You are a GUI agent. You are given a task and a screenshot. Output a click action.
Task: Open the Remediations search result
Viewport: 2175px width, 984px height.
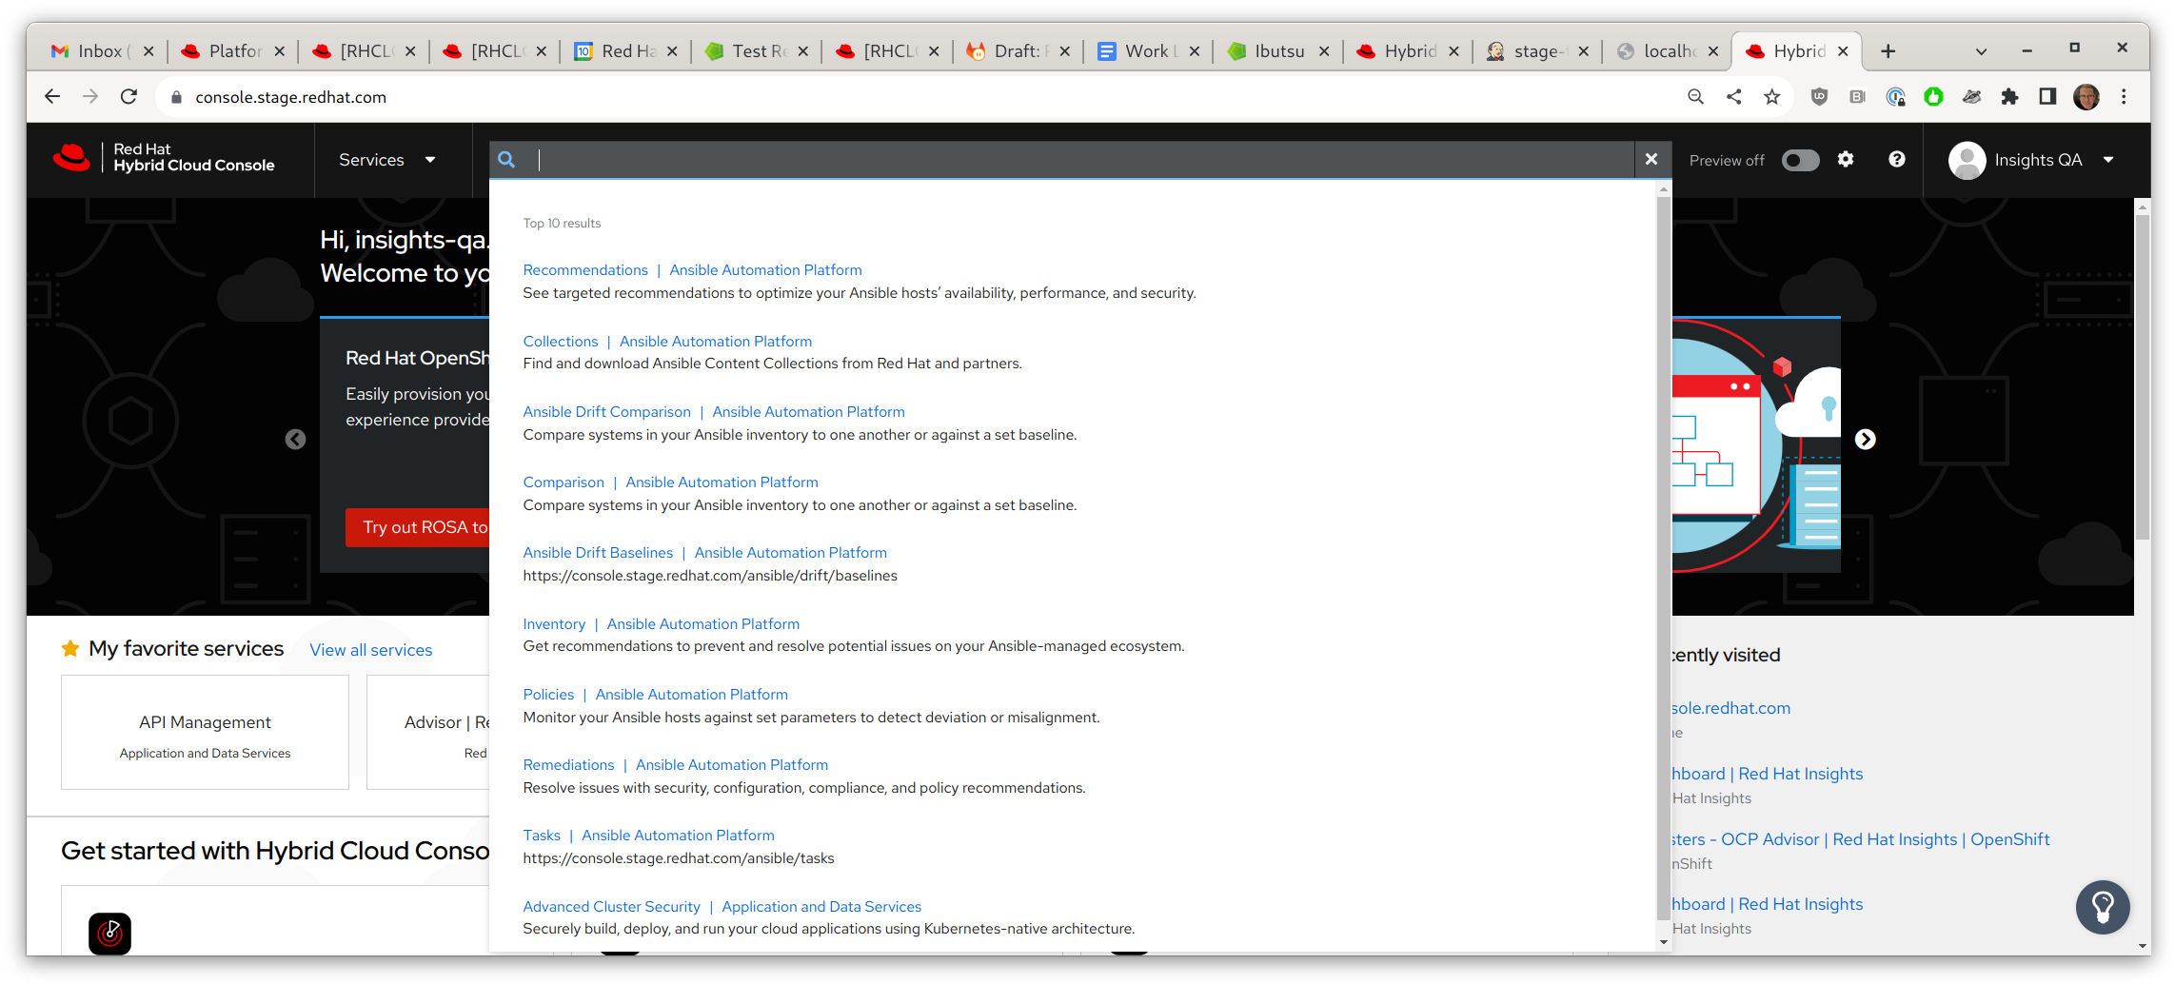pos(568,764)
